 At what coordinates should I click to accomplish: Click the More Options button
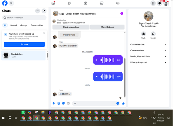point(107,27)
